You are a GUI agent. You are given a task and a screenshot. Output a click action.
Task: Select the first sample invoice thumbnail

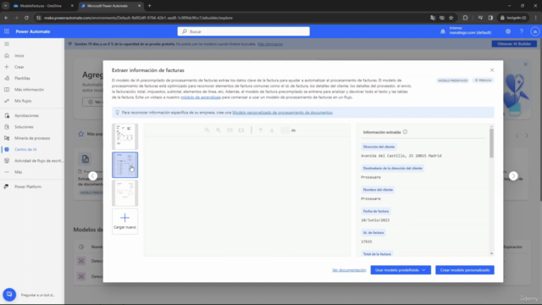[x=124, y=136]
